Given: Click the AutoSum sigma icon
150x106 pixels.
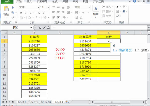Looking at the screenshot, I should 118,7.
